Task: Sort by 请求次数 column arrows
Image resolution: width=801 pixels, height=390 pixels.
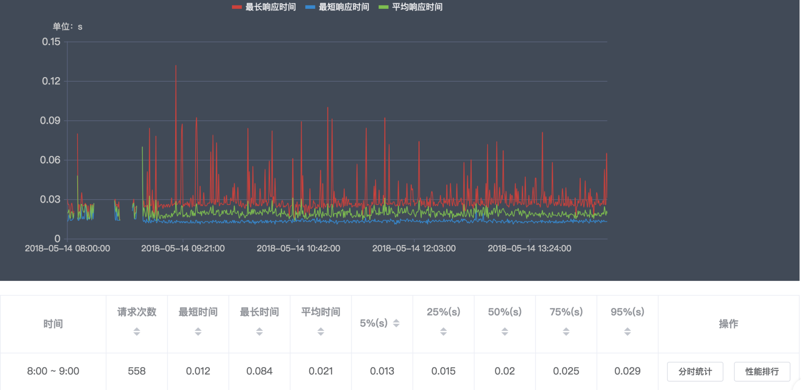Action: [x=137, y=332]
